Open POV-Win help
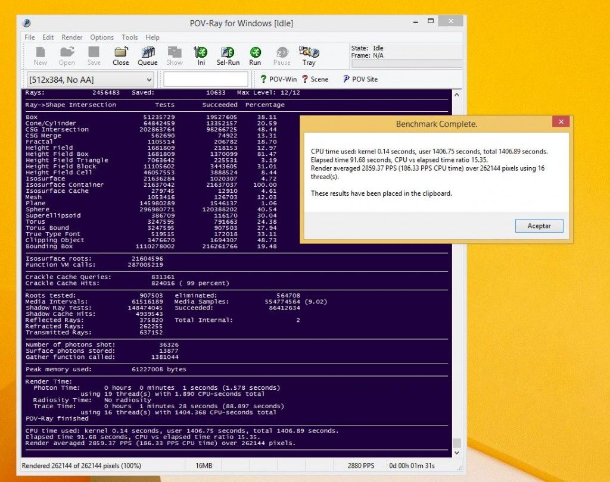 (278, 79)
